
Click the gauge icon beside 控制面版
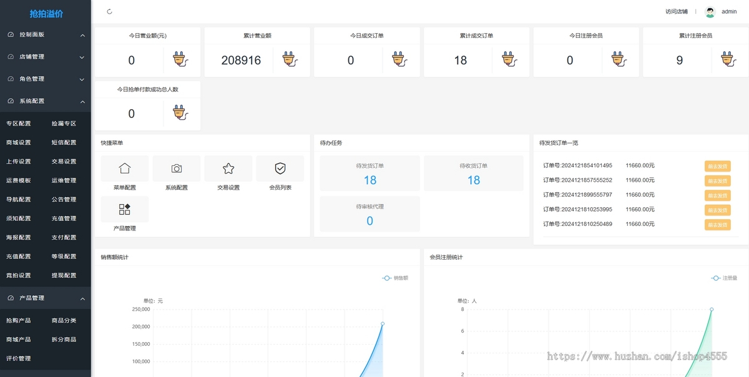[11, 35]
